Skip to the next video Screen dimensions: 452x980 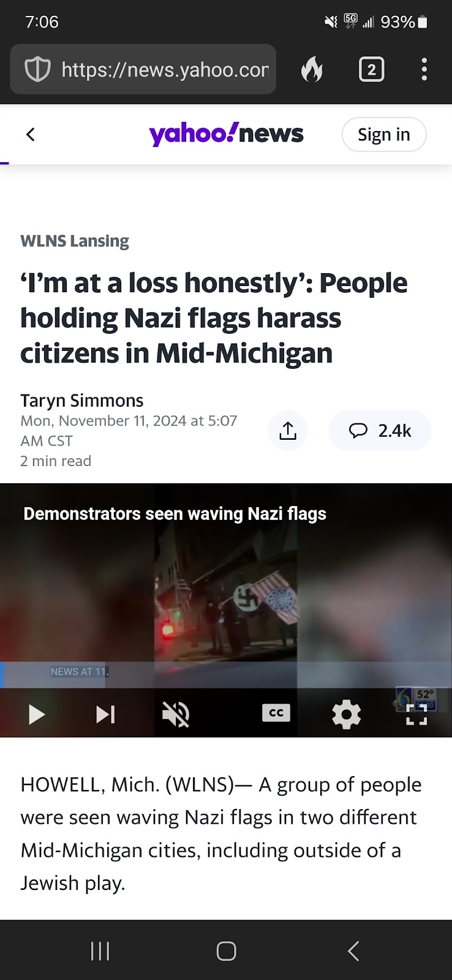(x=105, y=714)
